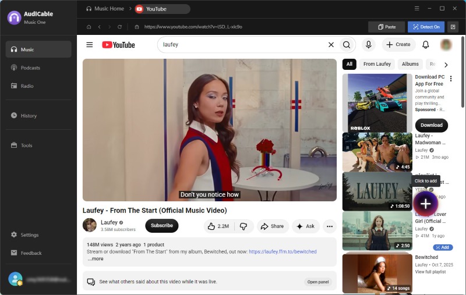Open the Madwoman video title
Image resolution: width=466 pixels, height=295 pixels.
point(430,139)
